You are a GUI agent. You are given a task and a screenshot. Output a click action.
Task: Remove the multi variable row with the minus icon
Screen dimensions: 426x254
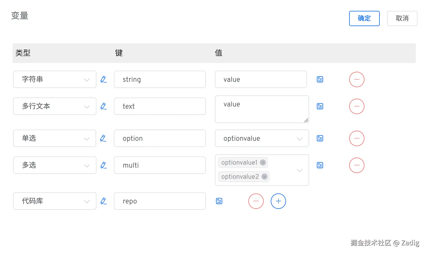click(357, 165)
